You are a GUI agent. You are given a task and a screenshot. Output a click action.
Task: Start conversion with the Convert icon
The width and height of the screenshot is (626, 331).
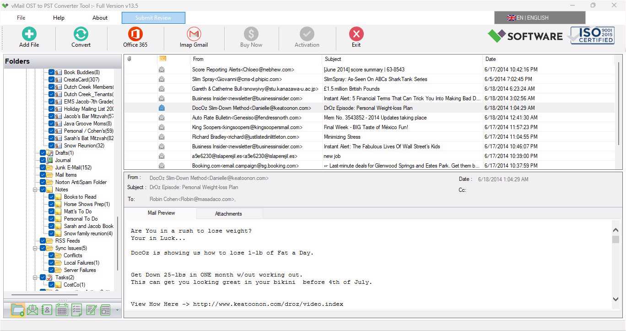(81, 34)
